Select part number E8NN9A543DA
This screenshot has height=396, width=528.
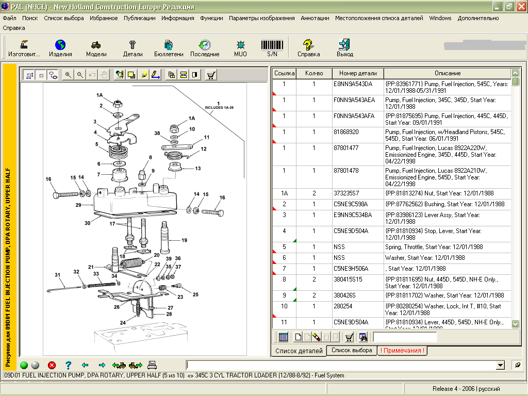[353, 84]
